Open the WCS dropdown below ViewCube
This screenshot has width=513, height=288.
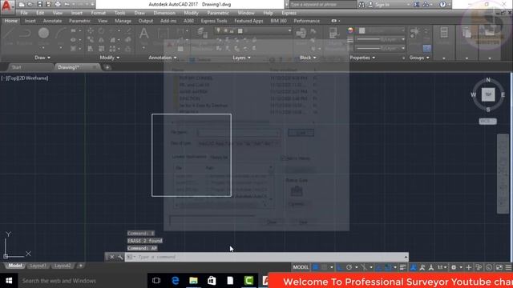(x=487, y=121)
